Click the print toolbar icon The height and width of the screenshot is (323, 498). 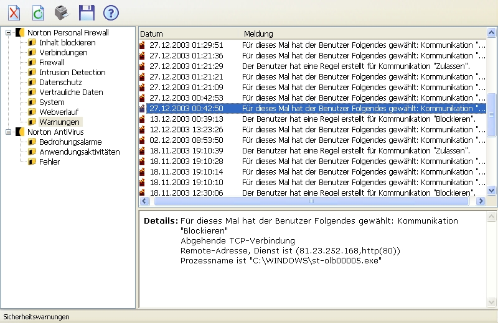pos(62,12)
